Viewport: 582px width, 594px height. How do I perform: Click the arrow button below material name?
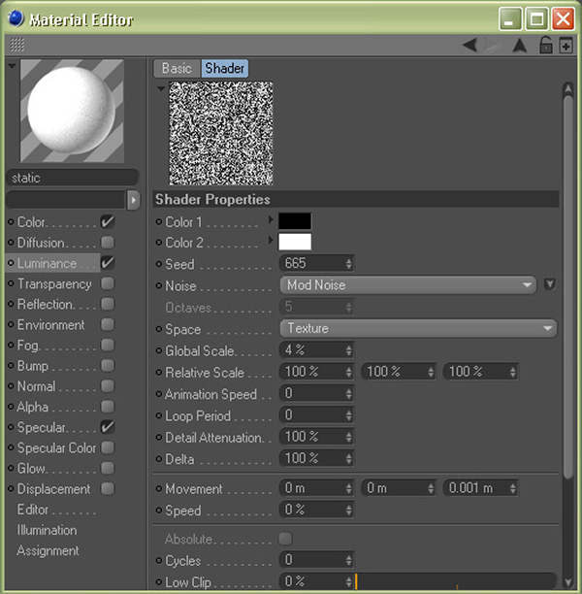coord(134,199)
